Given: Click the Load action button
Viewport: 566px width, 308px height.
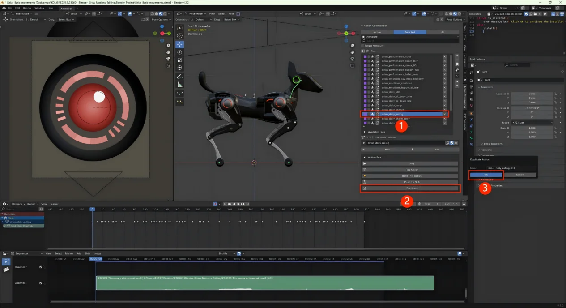Looking at the screenshot, I should 436,150.
